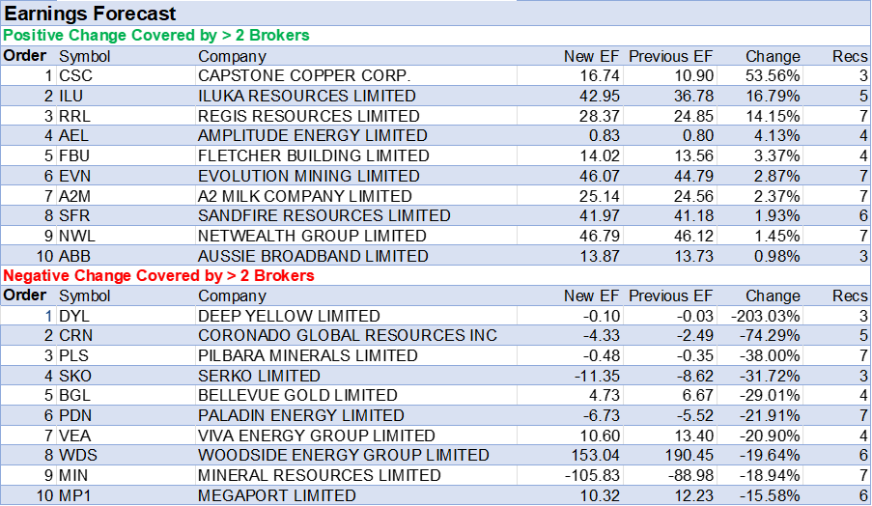This screenshot has width=872, height=506.
Task: Click the AUSSIE BROADBAND LIMITED cell
Action: (x=313, y=256)
